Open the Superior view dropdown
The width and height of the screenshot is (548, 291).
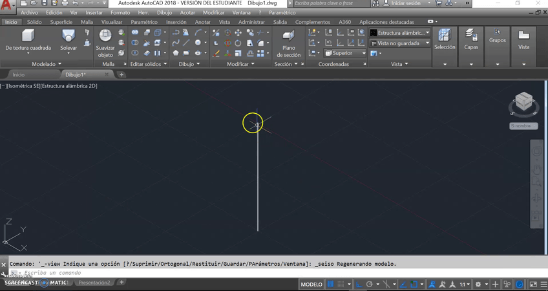coord(346,53)
